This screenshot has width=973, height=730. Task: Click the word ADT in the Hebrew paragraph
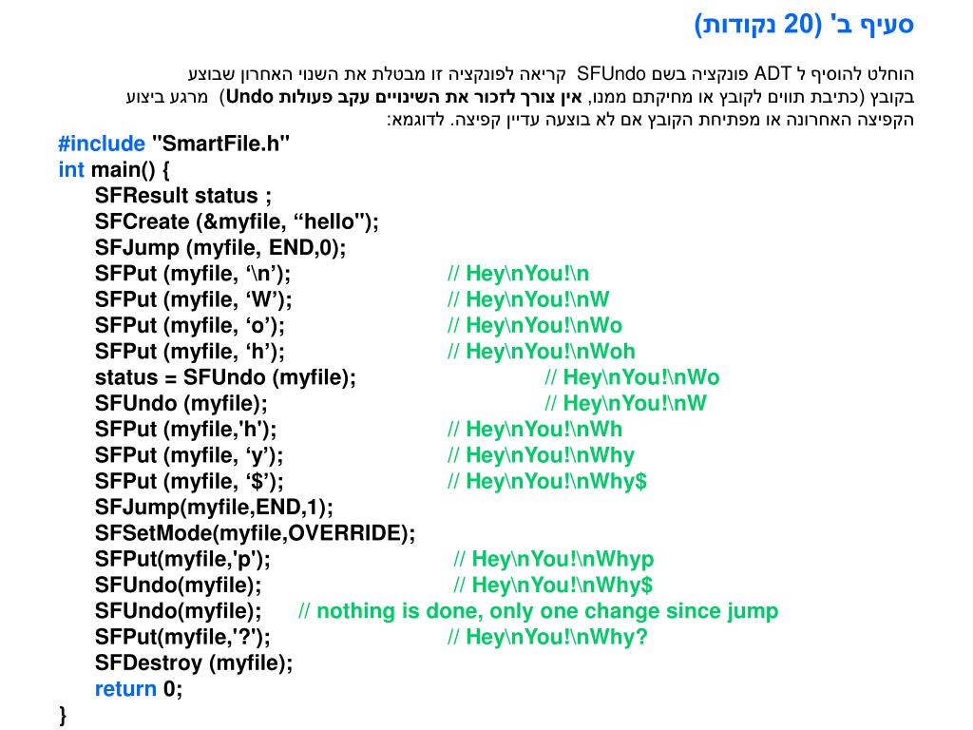(x=772, y=74)
